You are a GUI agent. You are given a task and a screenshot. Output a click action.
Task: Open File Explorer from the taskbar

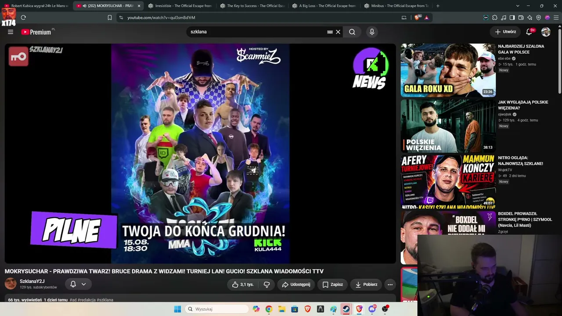click(x=281, y=309)
